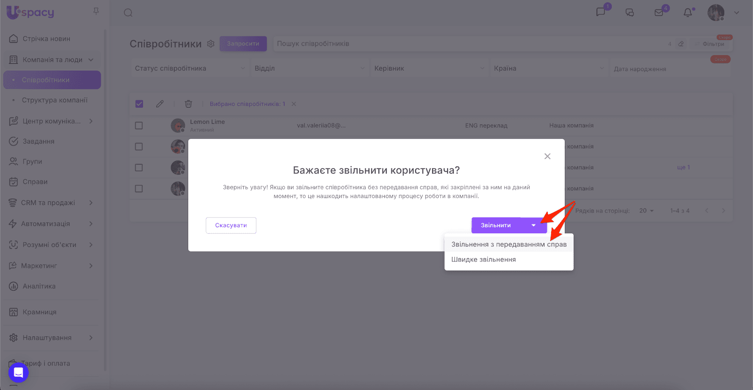Screen dimensions: 753x390
Task: Select Звільнення з передаванням справ
Action: click(x=509, y=244)
